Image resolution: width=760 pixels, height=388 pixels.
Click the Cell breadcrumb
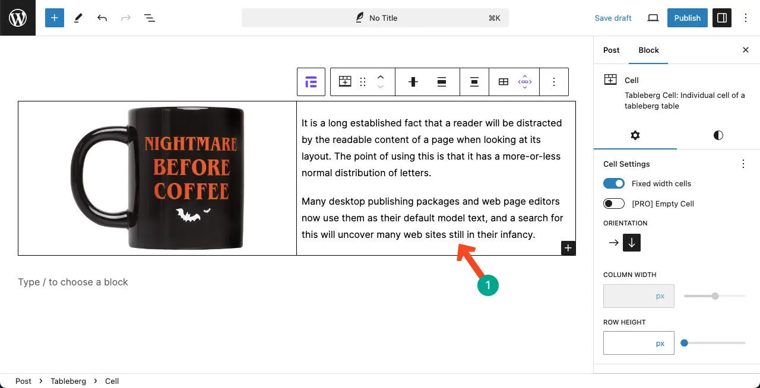pyautogui.click(x=112, y=381)
